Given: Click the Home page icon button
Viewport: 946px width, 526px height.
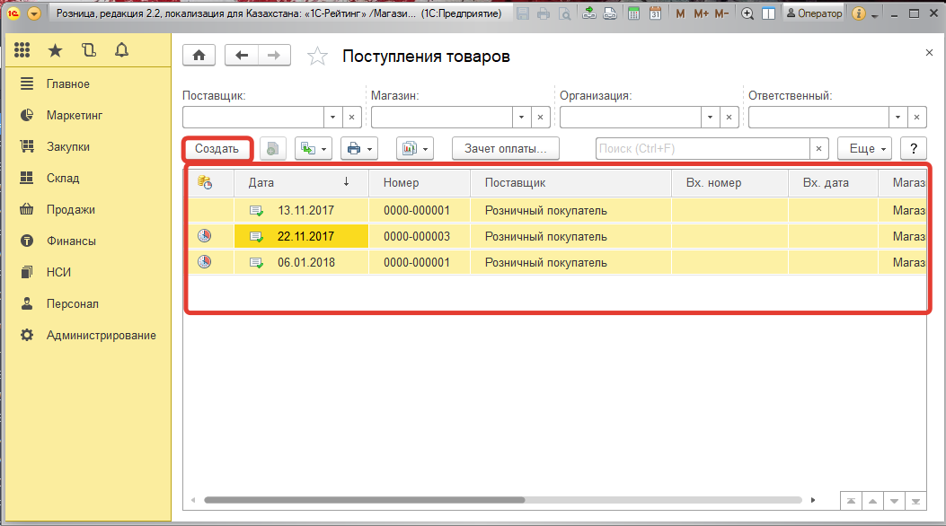Looking at the screenshot, I should [199, 56].
